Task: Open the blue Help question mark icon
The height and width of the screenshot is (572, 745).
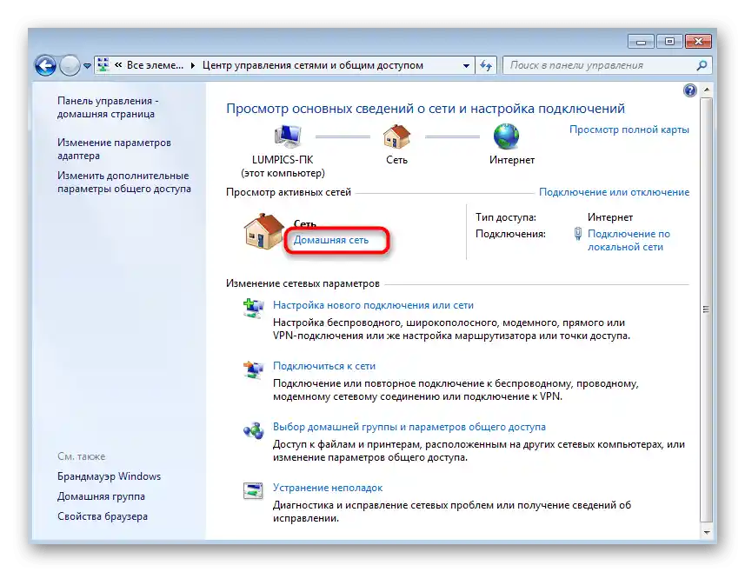Action: click(x=690, y=90)
